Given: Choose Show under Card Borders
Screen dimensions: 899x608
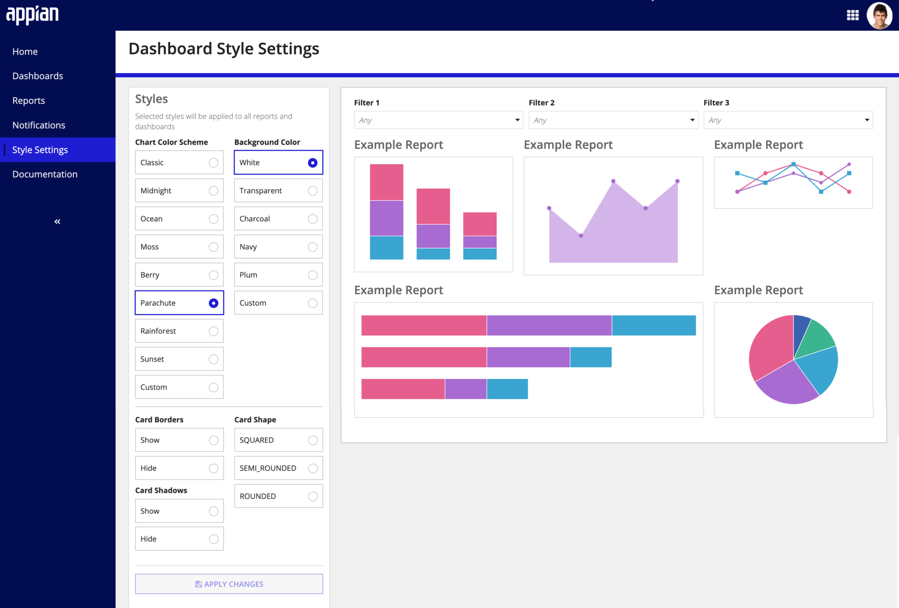Looking at the screenshot, I should click(x=179, y=440).
